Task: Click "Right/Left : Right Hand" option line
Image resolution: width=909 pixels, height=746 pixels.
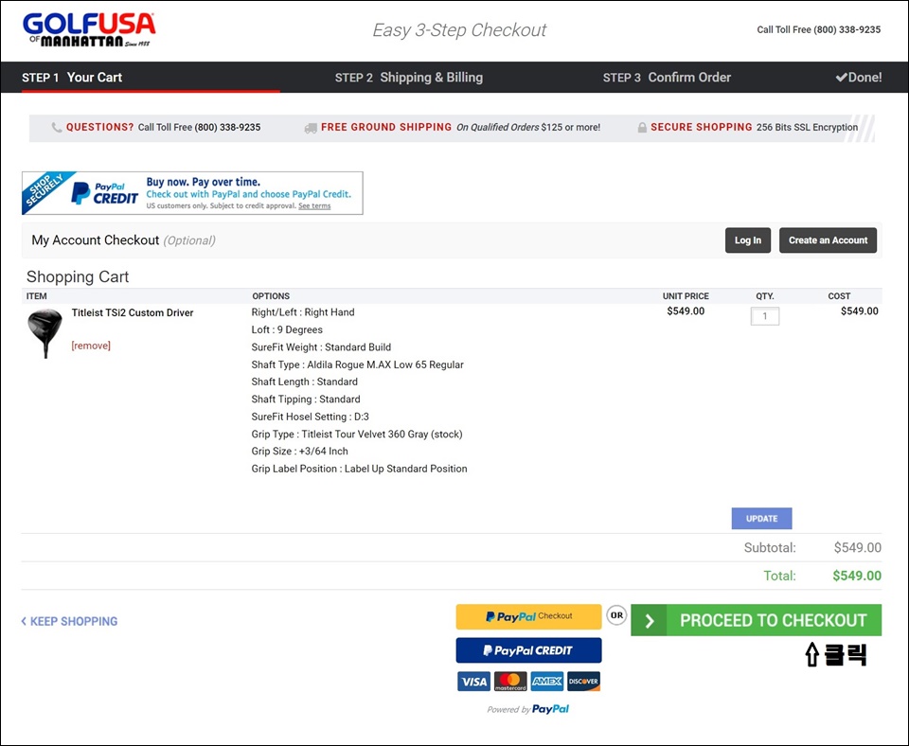Action: tap(303, 312)
